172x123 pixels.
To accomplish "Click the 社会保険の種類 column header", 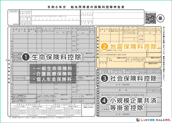I will coord(105,71).
